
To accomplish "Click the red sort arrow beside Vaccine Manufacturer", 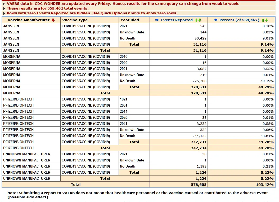I will (53, 20).
